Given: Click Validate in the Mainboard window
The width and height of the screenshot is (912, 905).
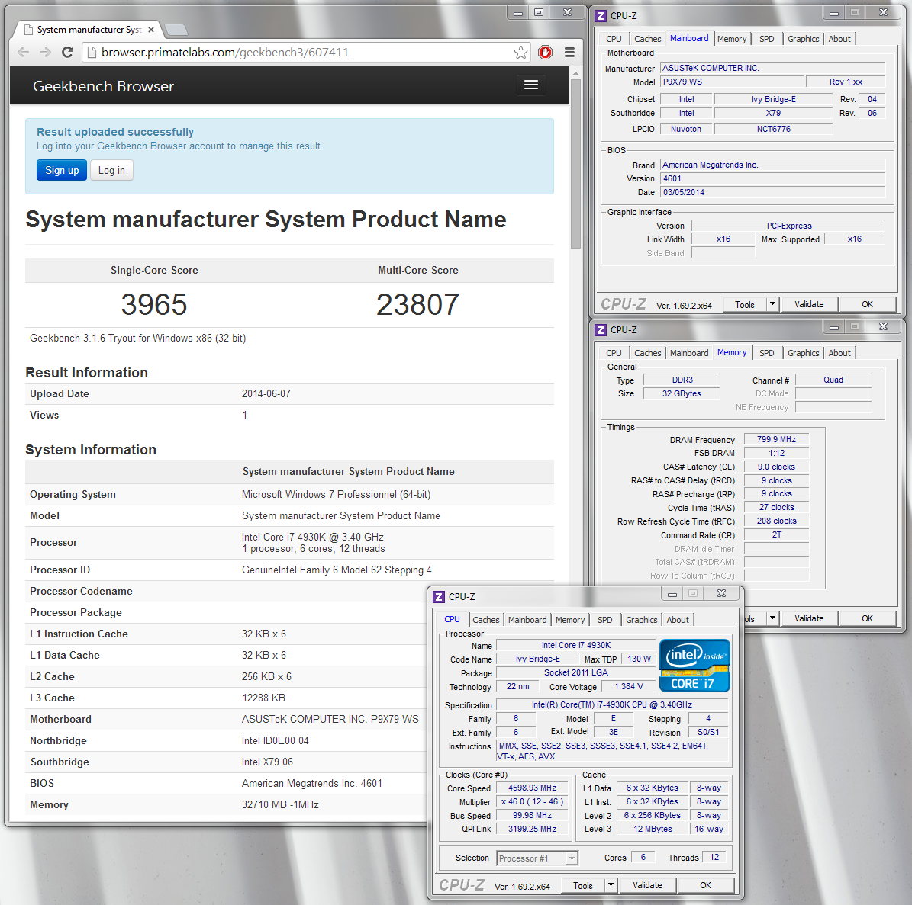Looking at the screenshot, I should 809,303.
